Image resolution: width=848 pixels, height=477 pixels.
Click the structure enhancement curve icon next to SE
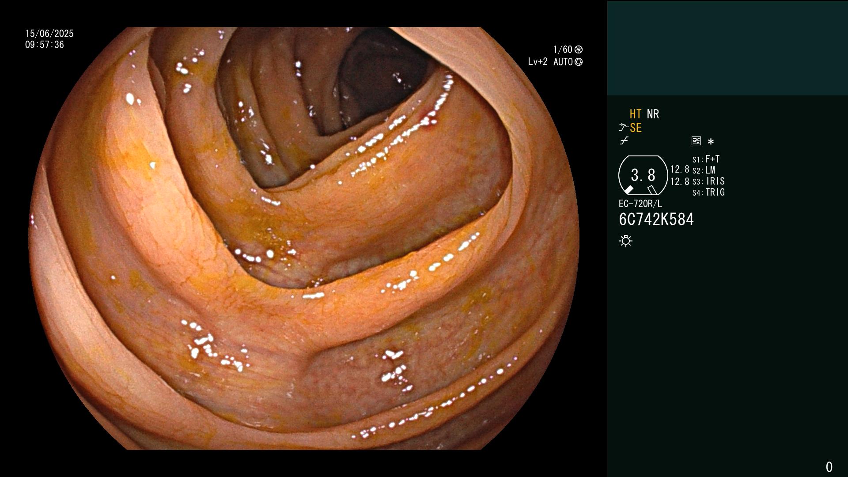[x=624, y=128]
